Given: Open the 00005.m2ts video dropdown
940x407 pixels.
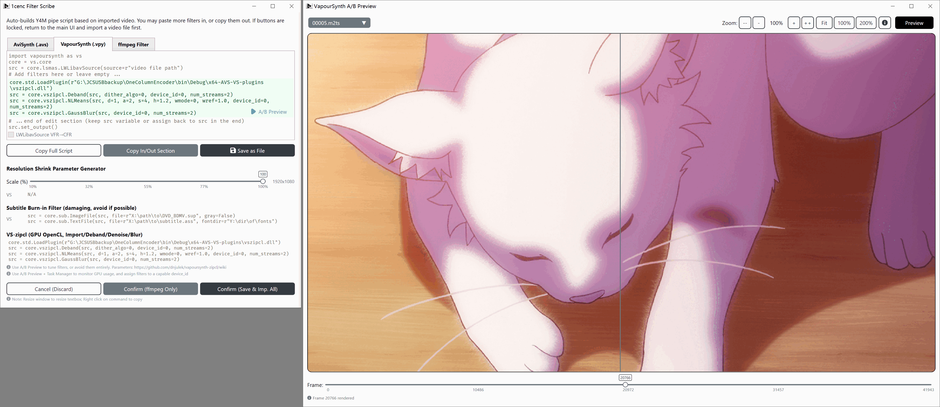Looking at the screenshot, I should tap(339, 23).
